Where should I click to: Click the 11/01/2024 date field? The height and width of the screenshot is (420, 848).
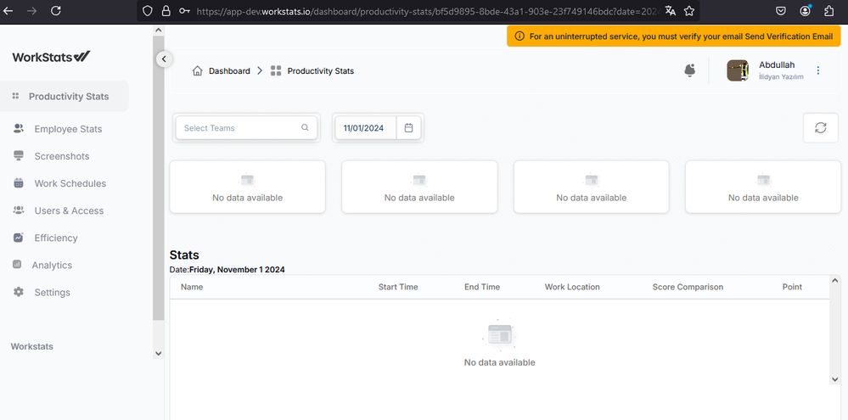(x=366, y=127)
